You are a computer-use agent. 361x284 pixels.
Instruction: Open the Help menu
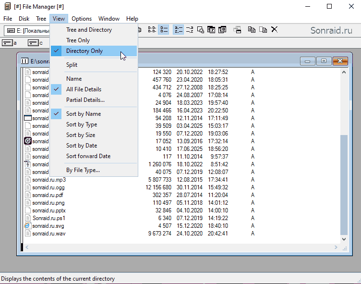[132, 19]
